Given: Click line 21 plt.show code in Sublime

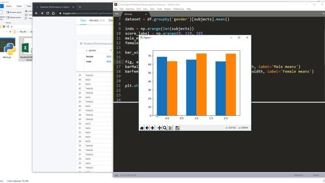Looking at the screenshot, I should pos(132,86).
